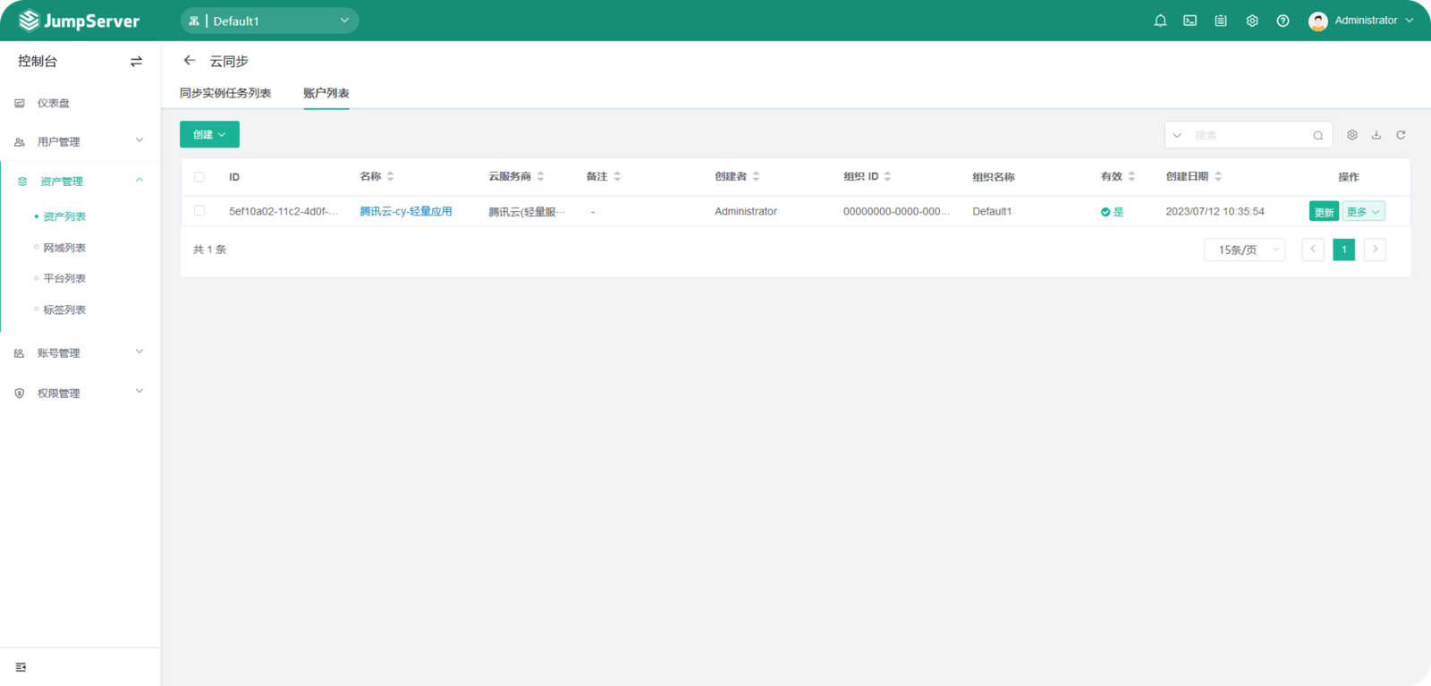Go to the previous page arrow

[x=1313, y=250]
